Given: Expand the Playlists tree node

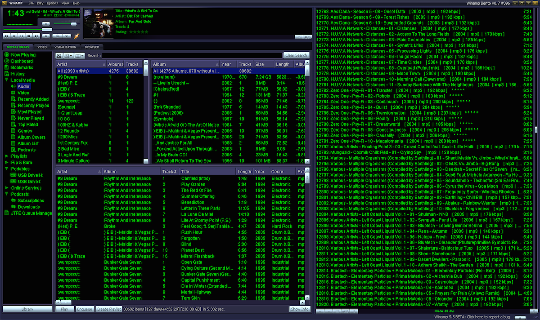Looking at the screenshot, I should tap(7, 156).
